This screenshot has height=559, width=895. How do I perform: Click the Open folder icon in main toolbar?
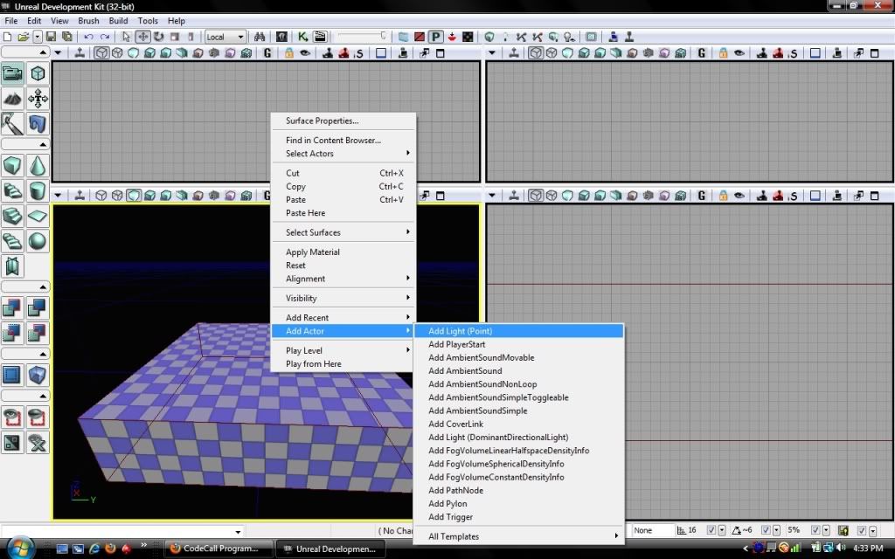pyautogui.click(x=23, y=37)
